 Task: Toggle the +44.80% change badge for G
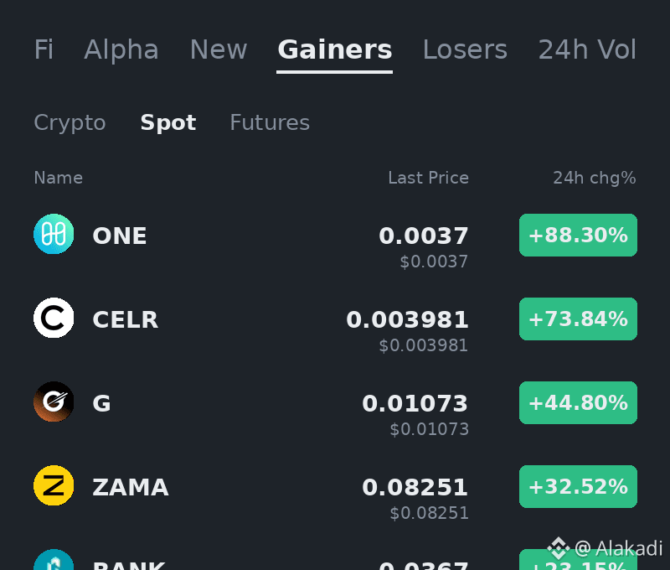[578, 403]
